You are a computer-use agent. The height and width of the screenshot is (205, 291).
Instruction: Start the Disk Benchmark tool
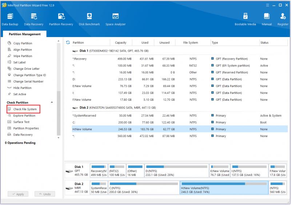click(x=89, y=19)
